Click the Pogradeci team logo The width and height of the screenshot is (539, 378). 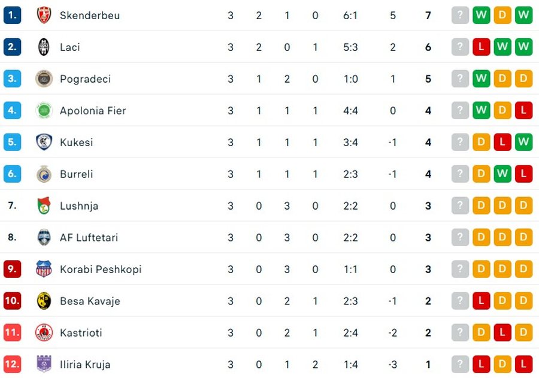coord(44,78)
